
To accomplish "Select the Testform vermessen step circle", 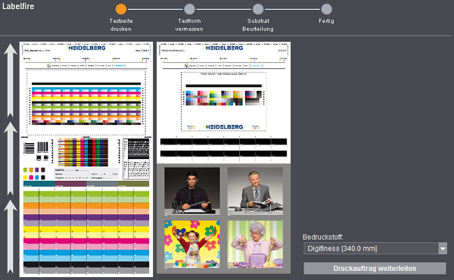I will click(189, 9).
